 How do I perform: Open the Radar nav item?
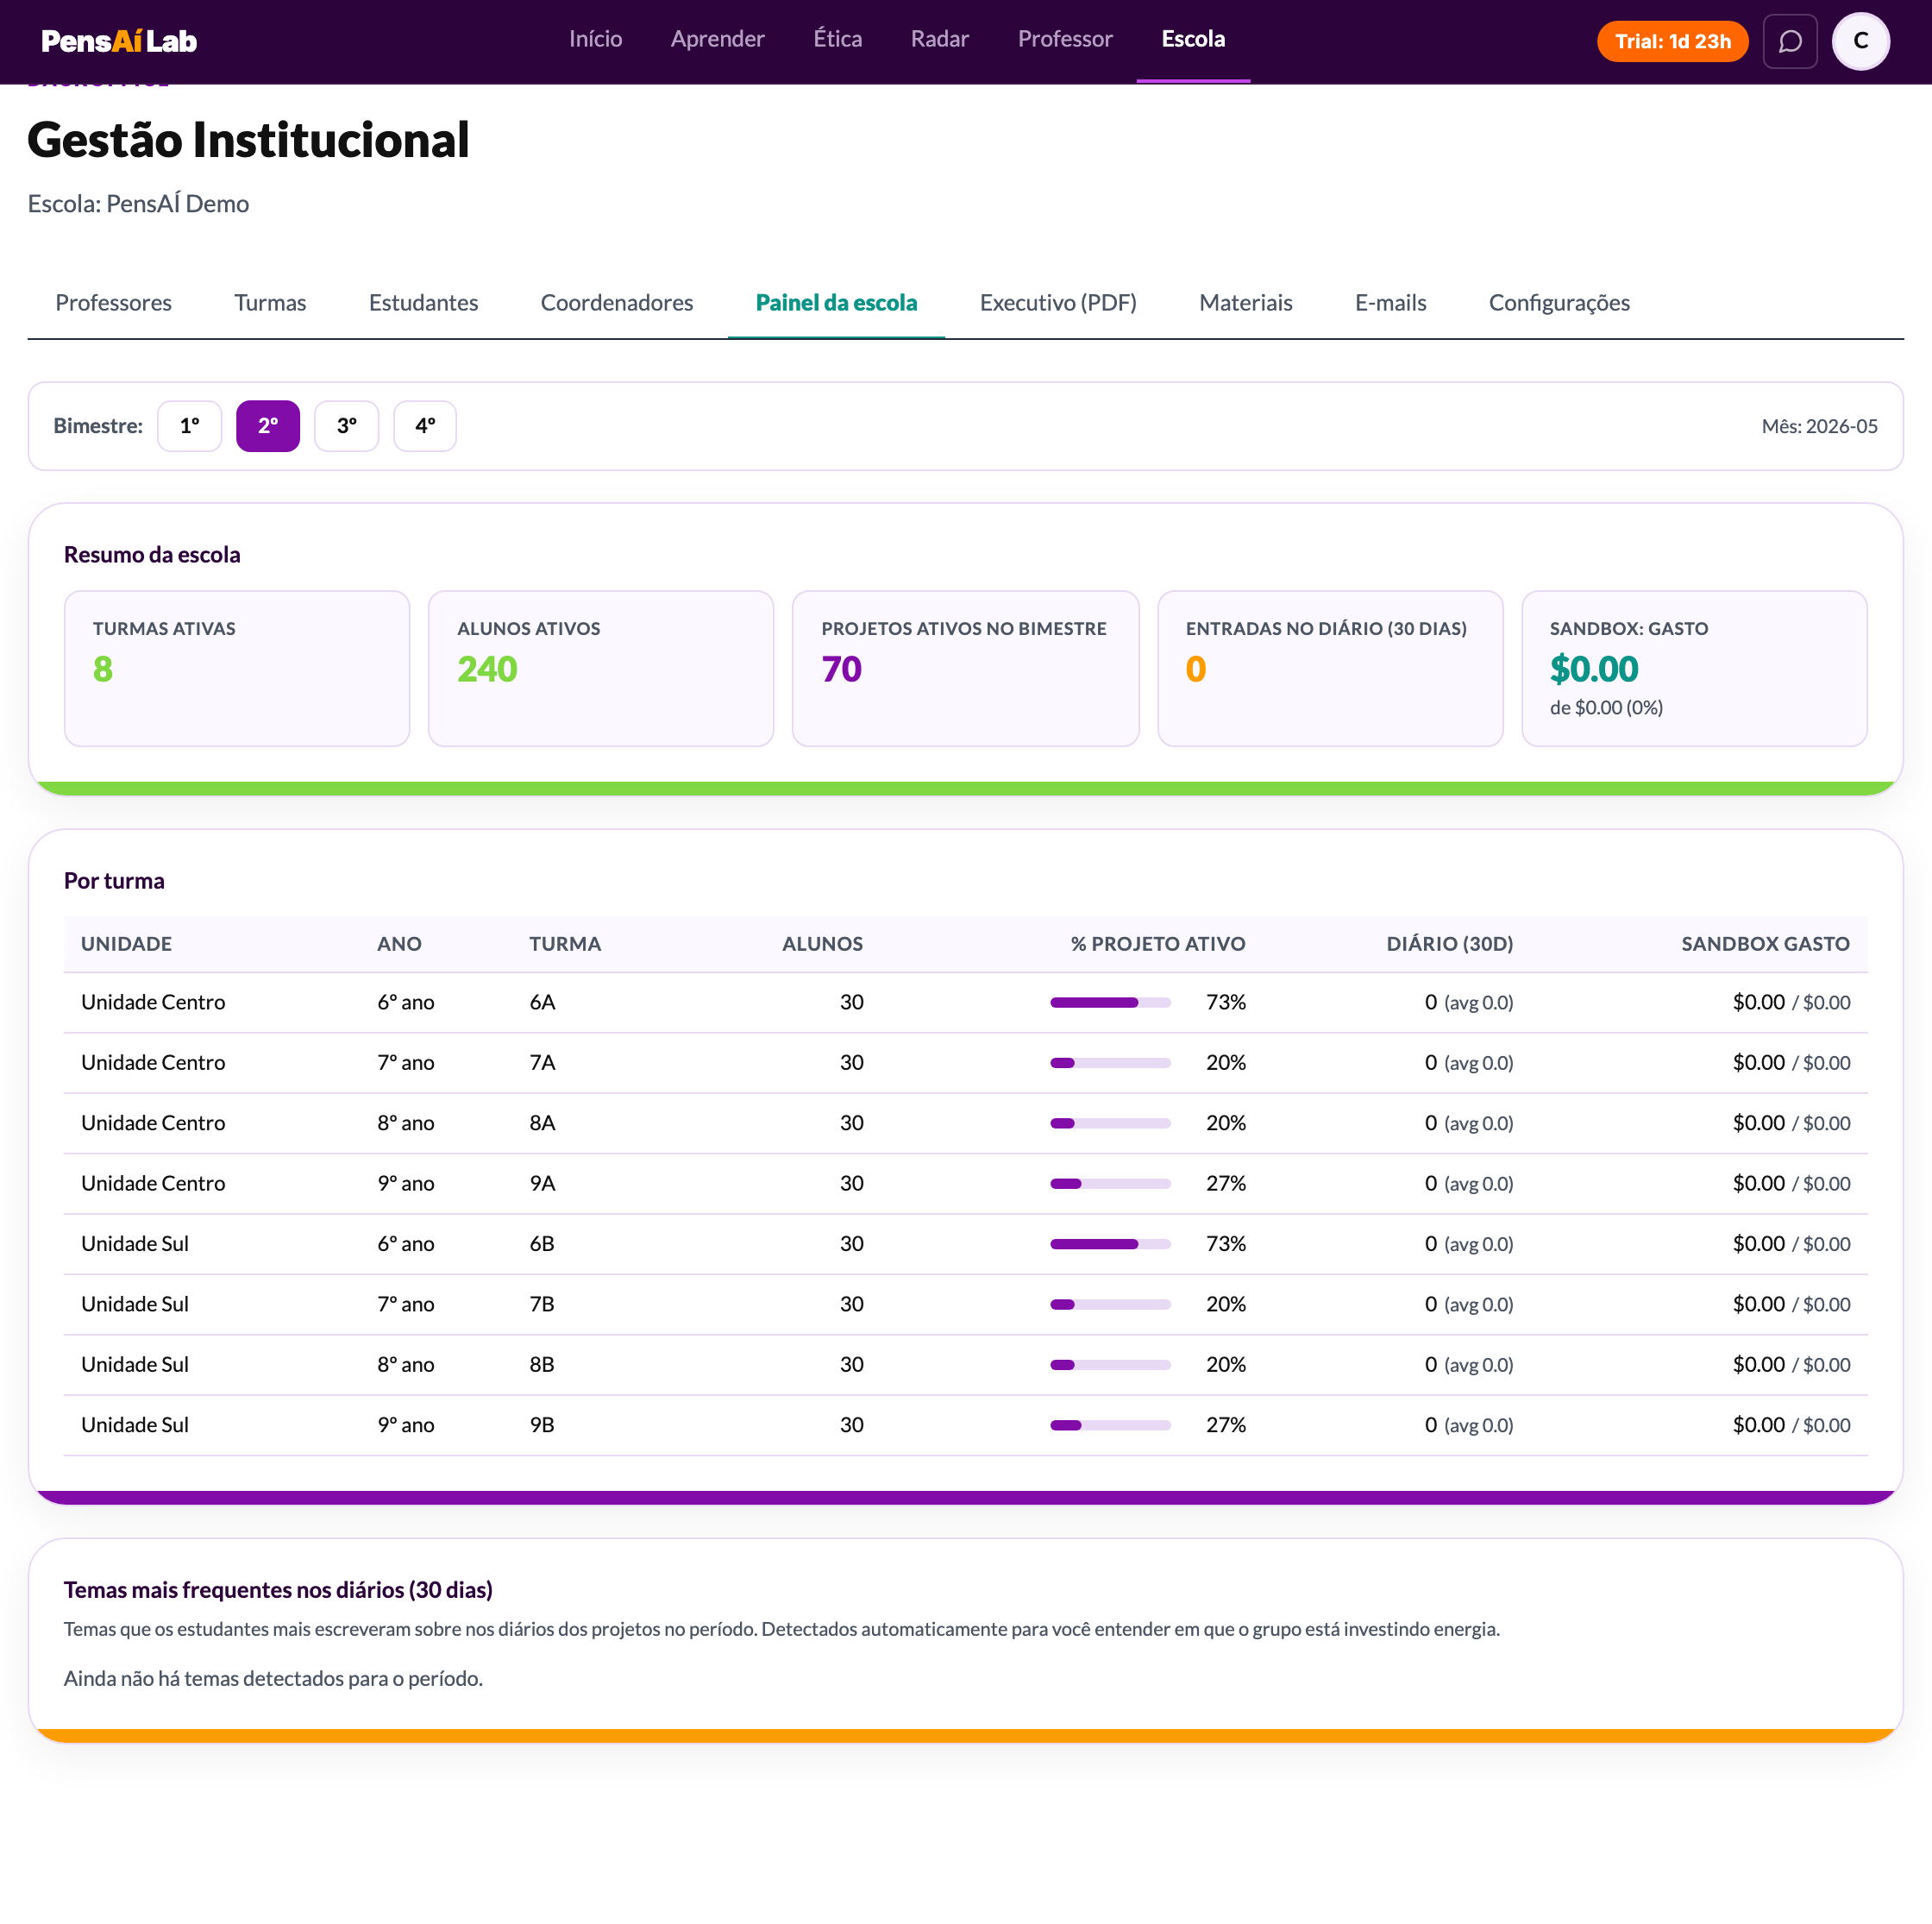939,39
